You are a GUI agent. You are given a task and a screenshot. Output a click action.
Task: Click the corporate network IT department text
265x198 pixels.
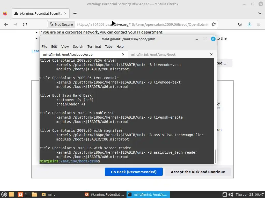pyautogui.click(x=101, y=32)
